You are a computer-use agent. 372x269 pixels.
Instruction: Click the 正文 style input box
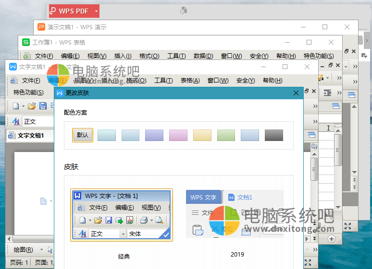tap(38, 121)
